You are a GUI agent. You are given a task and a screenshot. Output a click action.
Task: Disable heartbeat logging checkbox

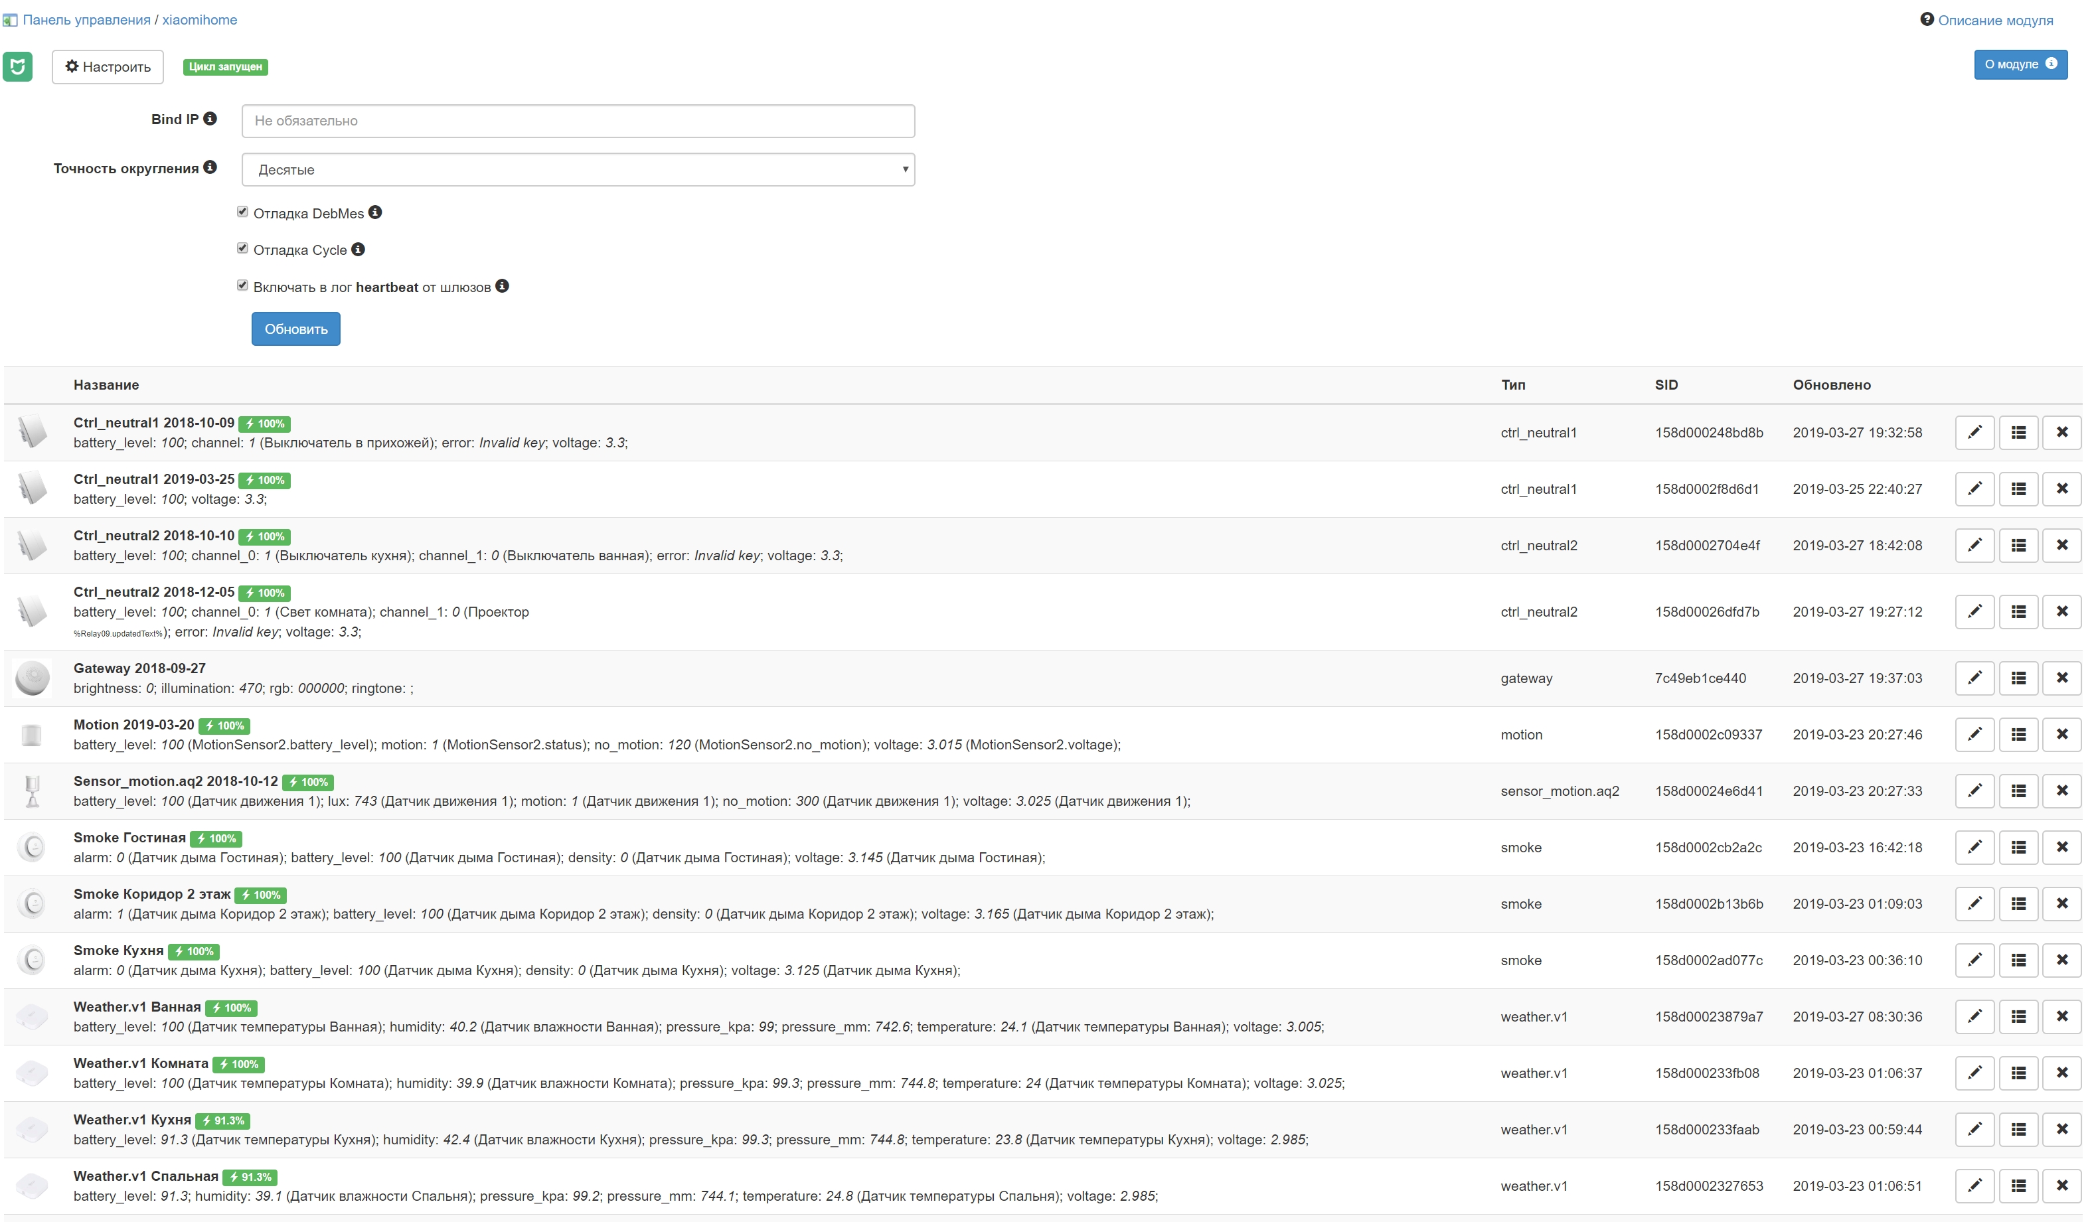coord(242,286)
